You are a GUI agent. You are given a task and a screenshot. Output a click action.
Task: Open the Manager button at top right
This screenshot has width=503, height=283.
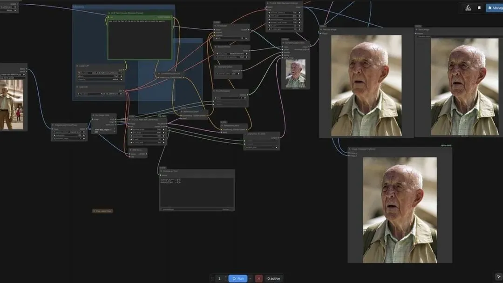pyautogui.click(x=494, y=8)
